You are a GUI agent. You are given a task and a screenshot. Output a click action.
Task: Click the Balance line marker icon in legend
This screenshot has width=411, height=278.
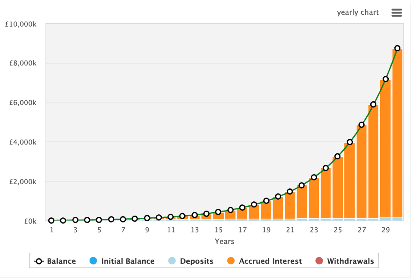(x=39, y=261)
